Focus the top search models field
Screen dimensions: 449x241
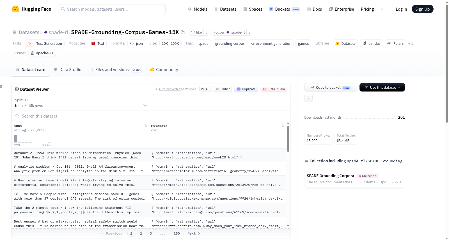click(112, 9)
